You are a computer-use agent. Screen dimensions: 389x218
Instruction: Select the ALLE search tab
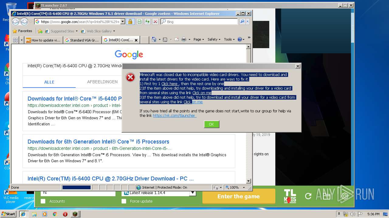coord(49,82)
